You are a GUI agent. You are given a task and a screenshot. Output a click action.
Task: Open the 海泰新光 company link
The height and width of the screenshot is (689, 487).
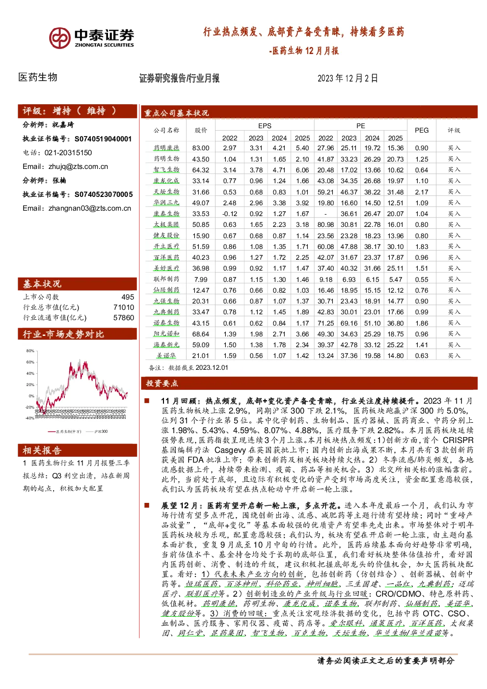pyautogui.click(x=166, y=345)
